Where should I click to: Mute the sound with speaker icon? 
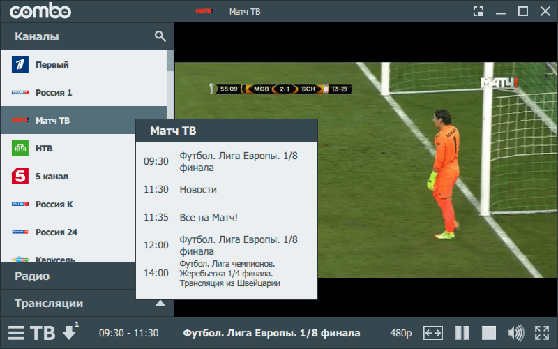coord(516,334)
